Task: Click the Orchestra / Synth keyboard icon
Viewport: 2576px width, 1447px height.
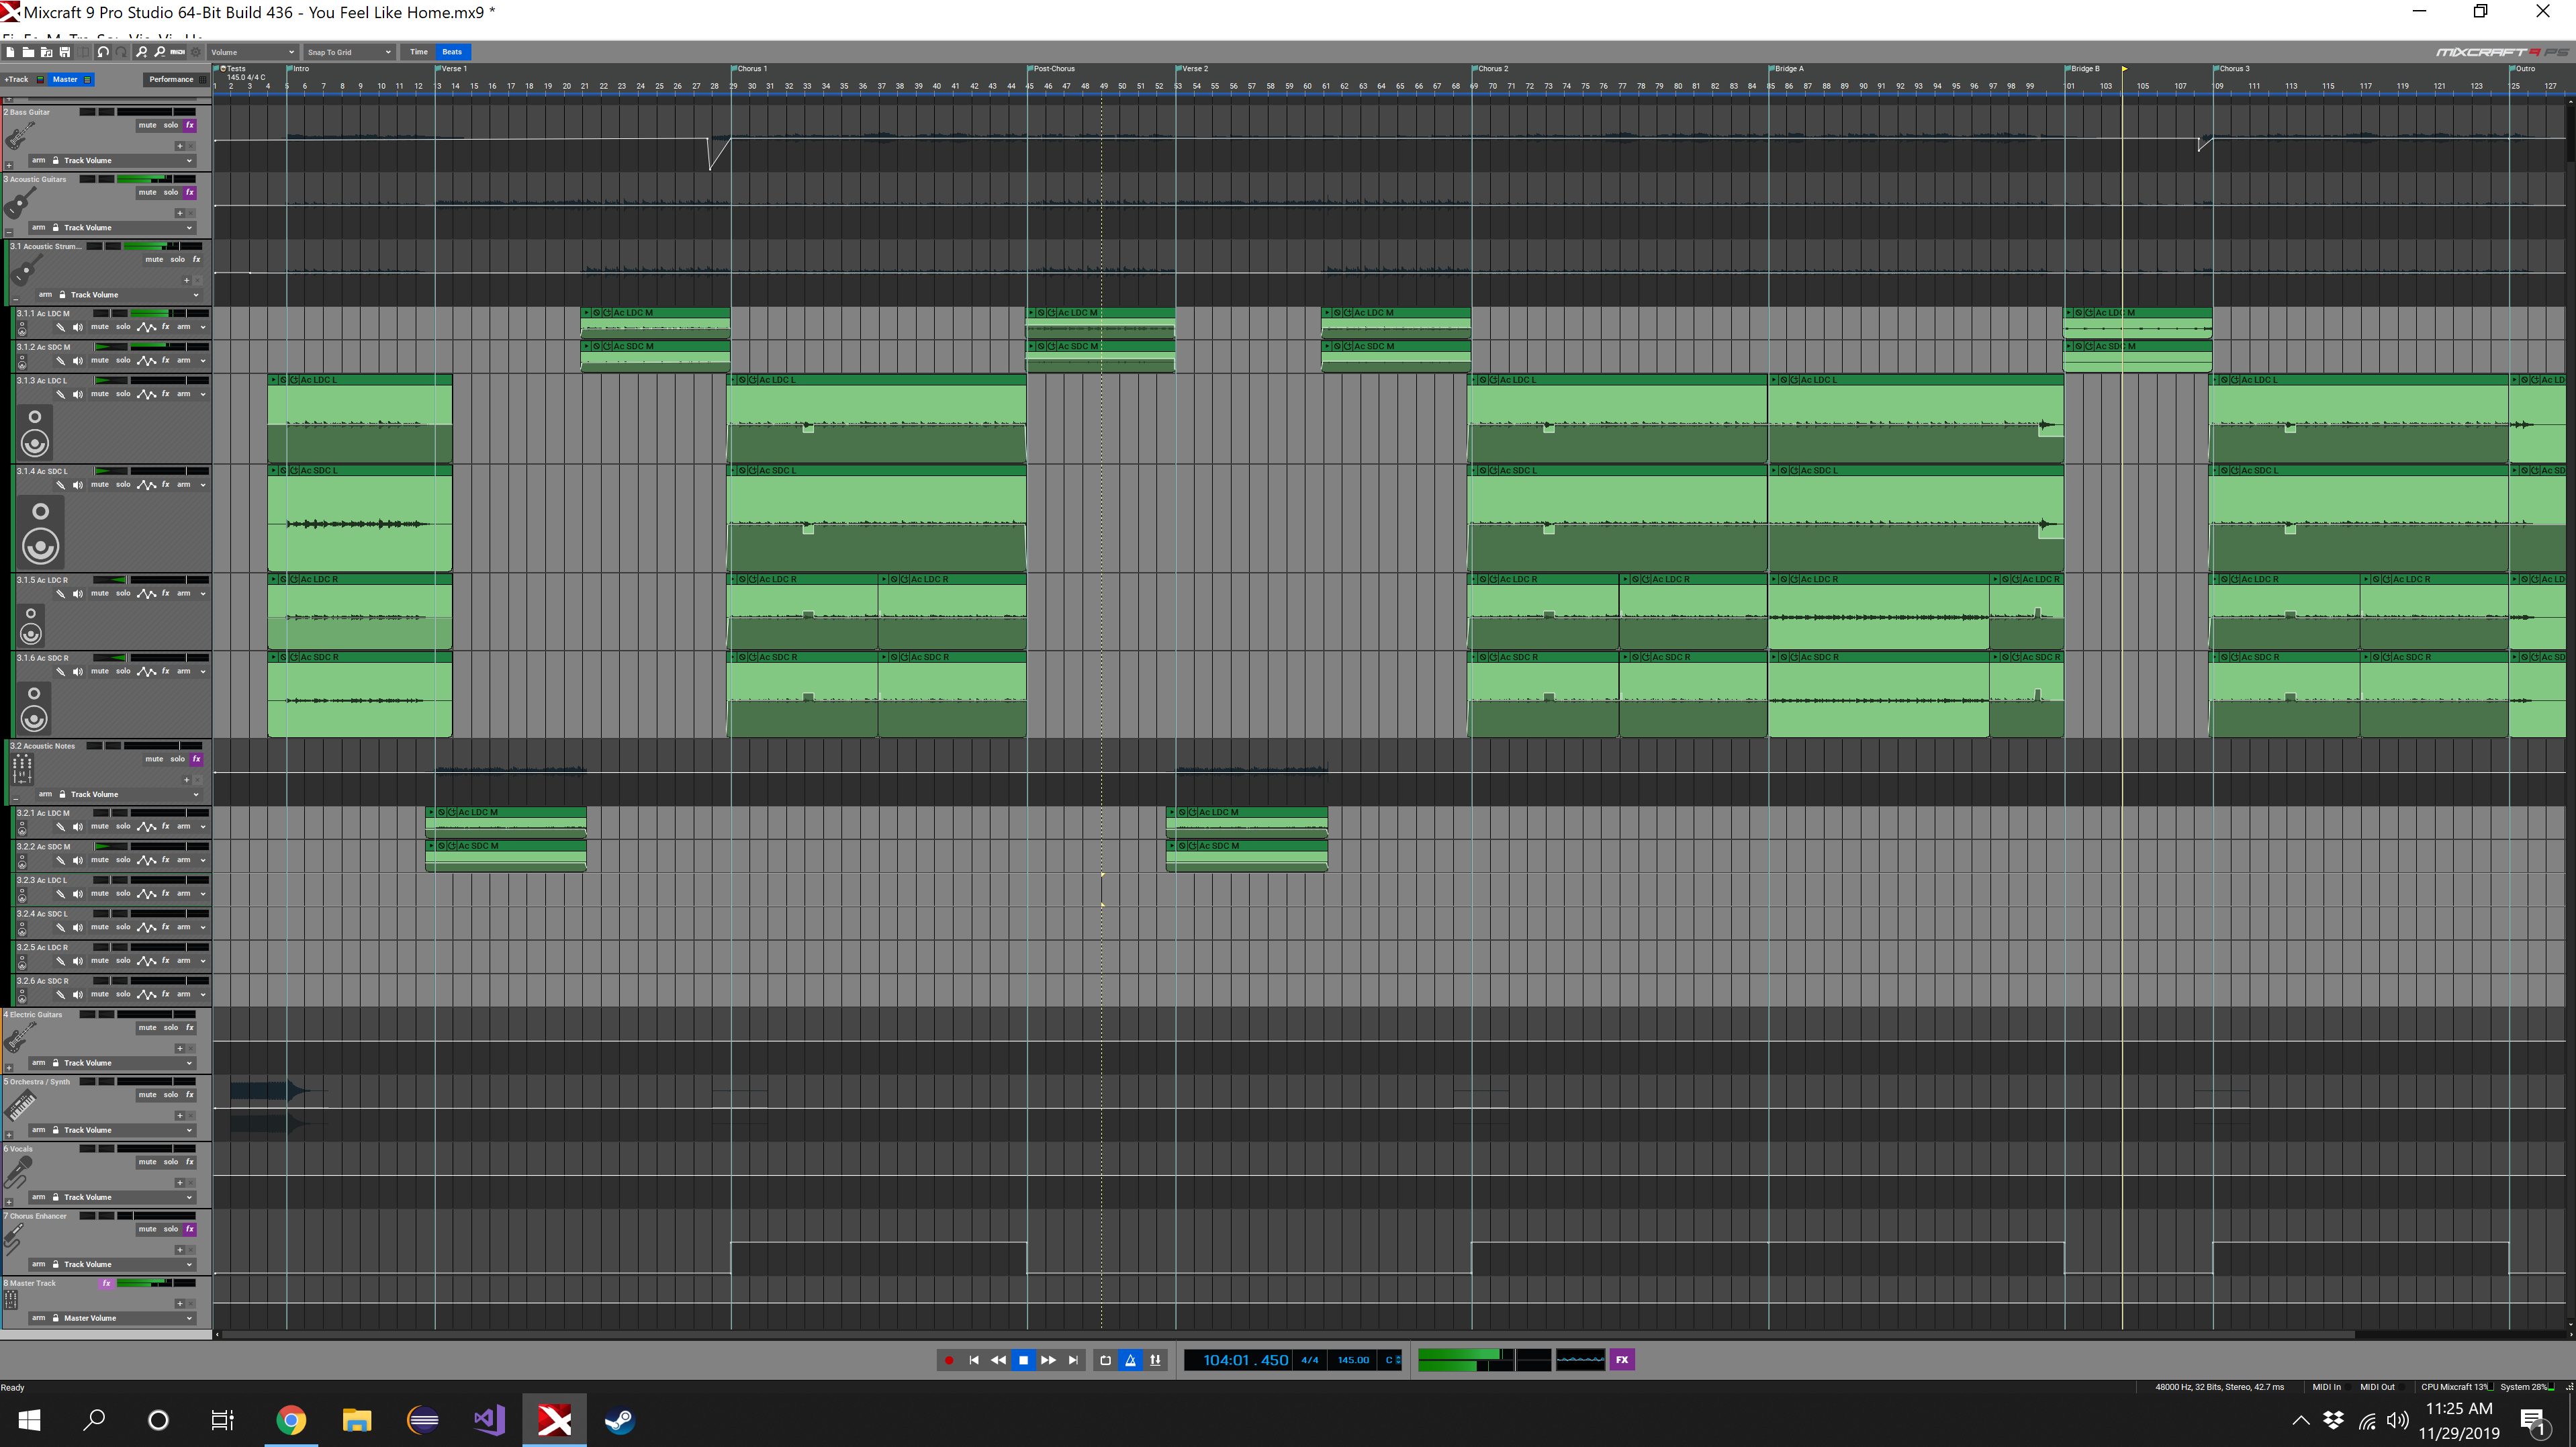Action: 21,1105
